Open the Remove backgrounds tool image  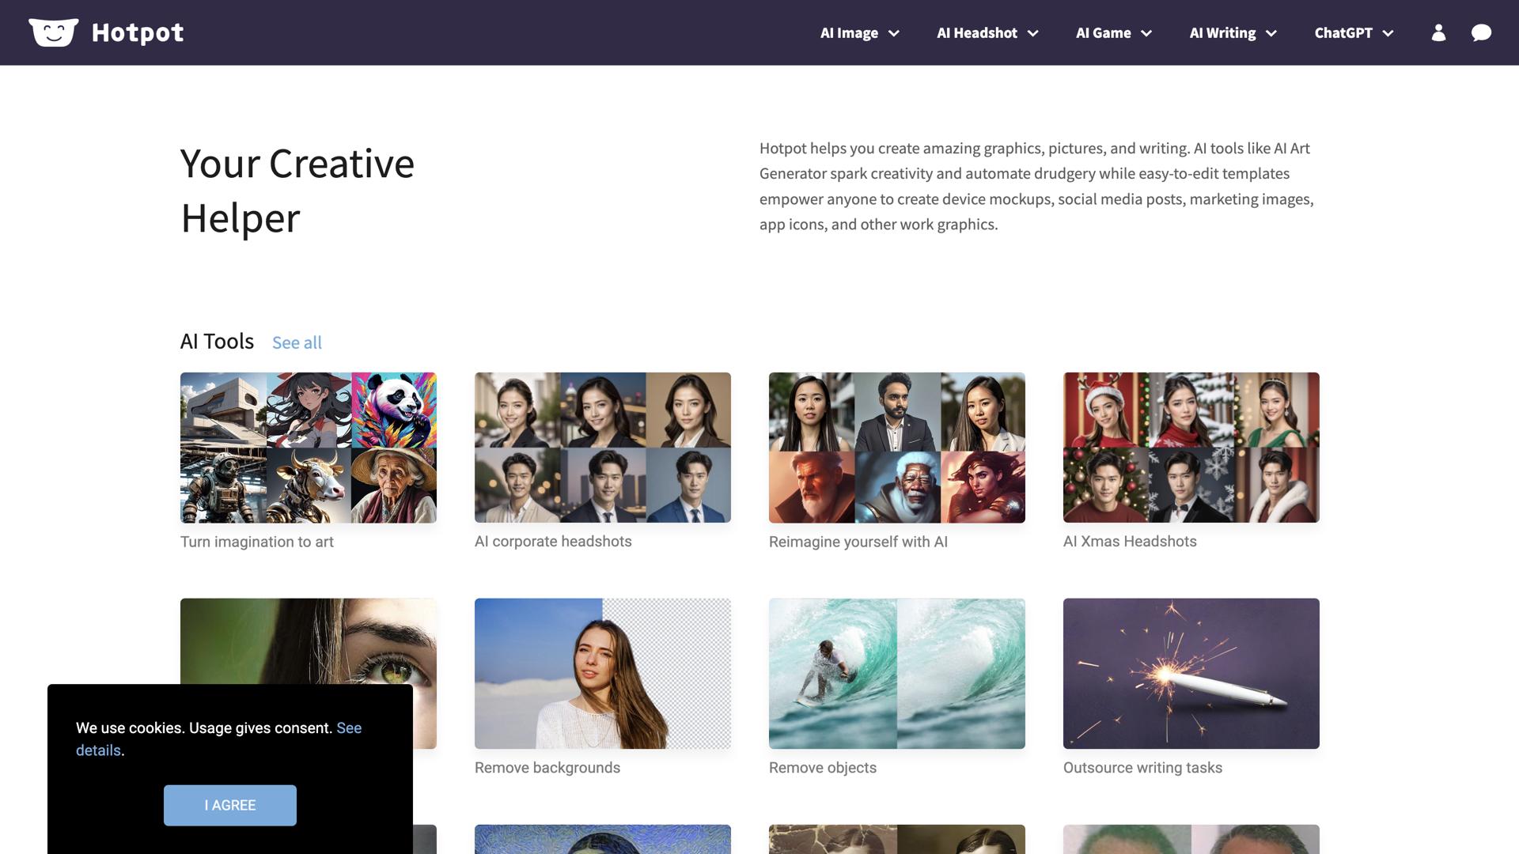tap(602, 673)
